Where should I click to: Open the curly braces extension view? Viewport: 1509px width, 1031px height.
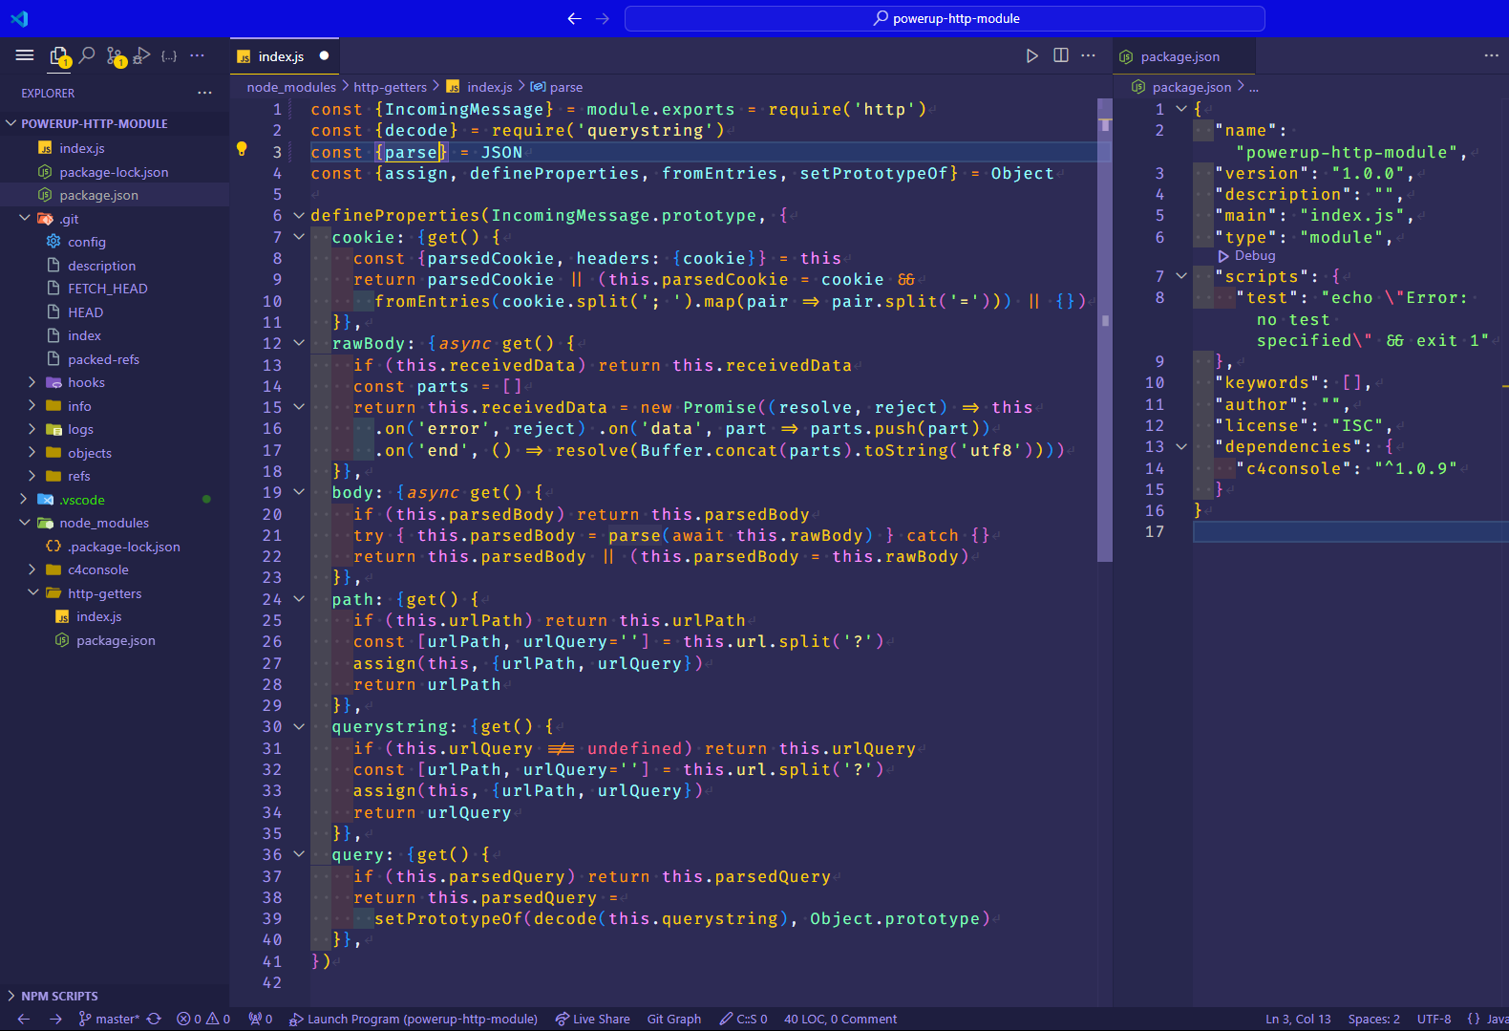169,55
